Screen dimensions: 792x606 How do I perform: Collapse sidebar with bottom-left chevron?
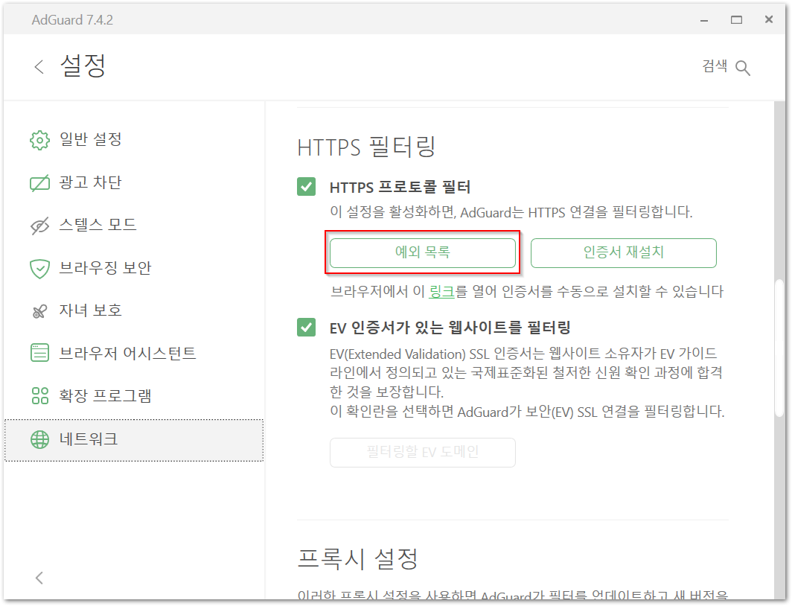coord(39,578)
